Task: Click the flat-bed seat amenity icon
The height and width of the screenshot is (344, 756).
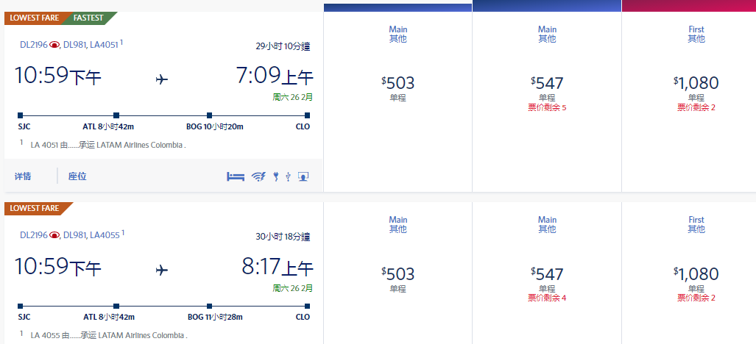Action: (x=236, y=176)
